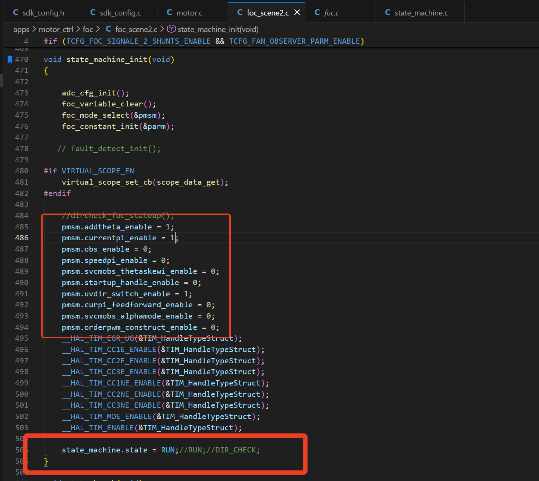Click the pmsm.uvdir_switch_enable assignment
Image resolution: width=539 pixels, height=481 pixels.
pos(127,294)
